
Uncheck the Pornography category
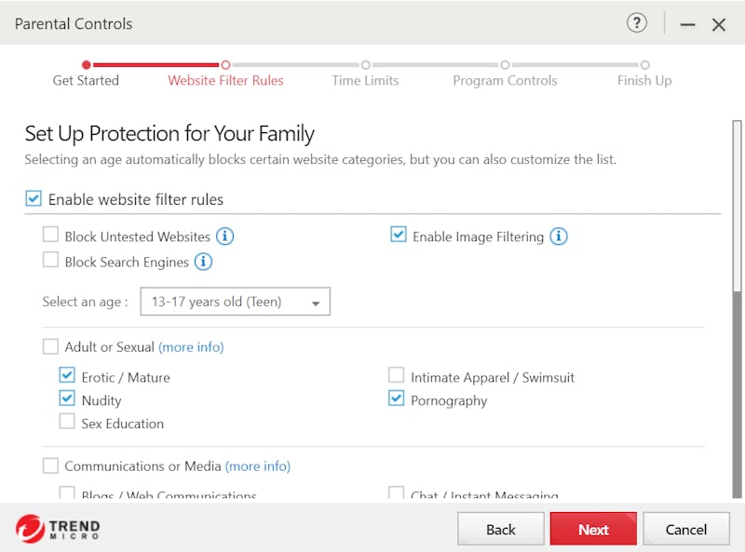[x=397, y=398]
